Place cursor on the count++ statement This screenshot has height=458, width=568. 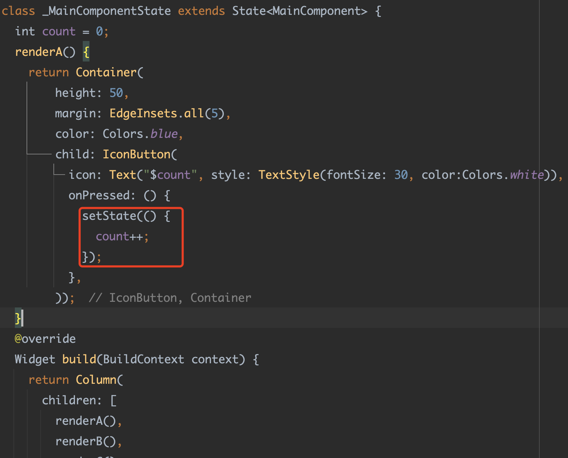click(x=122, y=236)
